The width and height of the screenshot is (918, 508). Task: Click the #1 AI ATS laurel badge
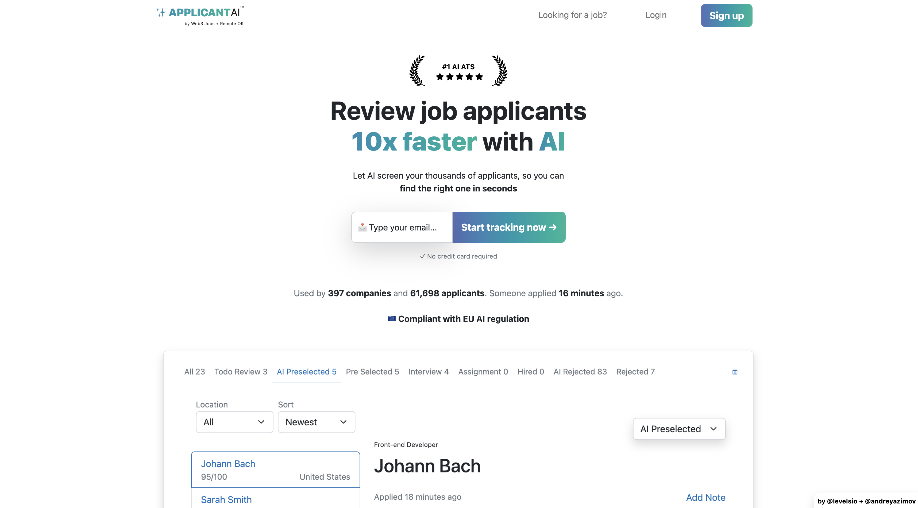click(458, 71)
